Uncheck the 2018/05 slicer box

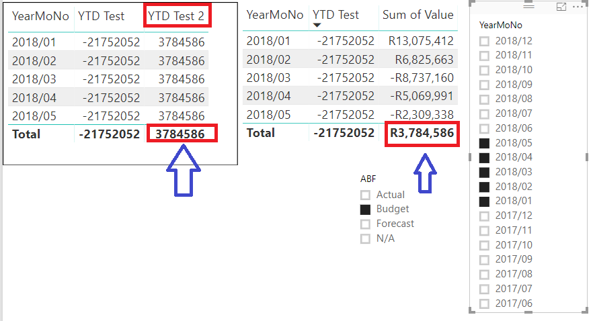484,143
